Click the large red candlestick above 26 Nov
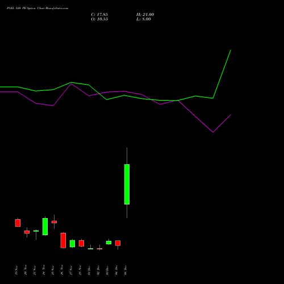The width and height of the screenshot is (284, 284). 63,240
